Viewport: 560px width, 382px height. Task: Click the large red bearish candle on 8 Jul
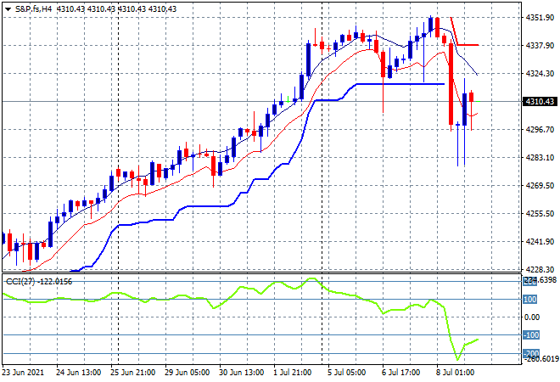[x=451, y=84]
